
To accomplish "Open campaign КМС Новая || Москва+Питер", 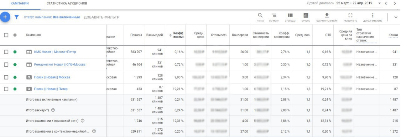I will pyautogui.click(x=55, y=52).
